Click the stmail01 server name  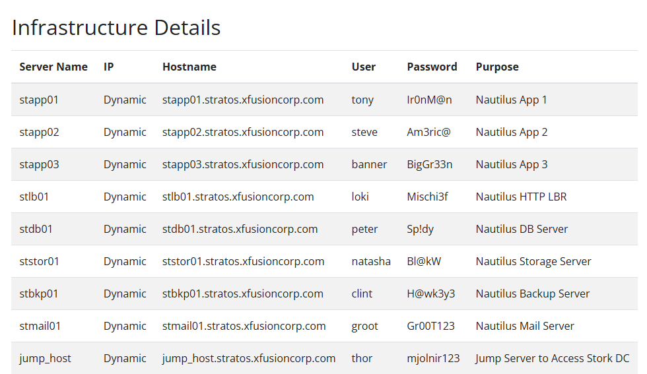click(x=40, y=326)
